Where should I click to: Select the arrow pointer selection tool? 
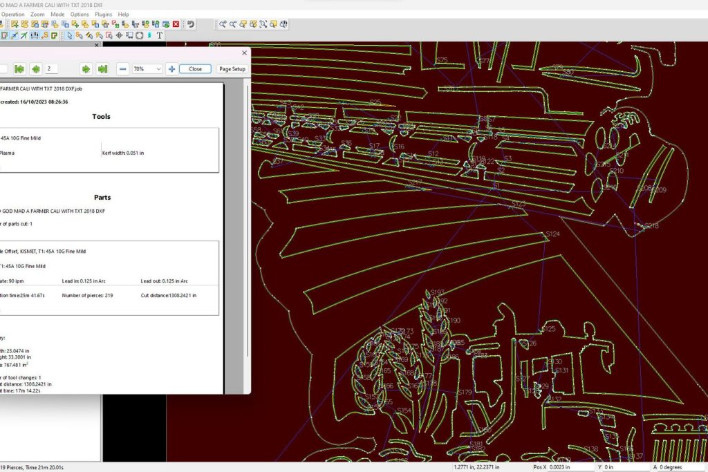[x=68, y=35]
